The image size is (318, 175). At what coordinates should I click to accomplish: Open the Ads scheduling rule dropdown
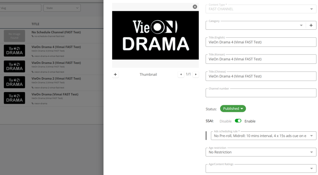click(x=311, y=136)
